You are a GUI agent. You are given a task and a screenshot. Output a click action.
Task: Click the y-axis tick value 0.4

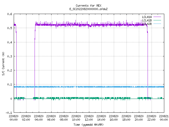[x=10, y=42]
